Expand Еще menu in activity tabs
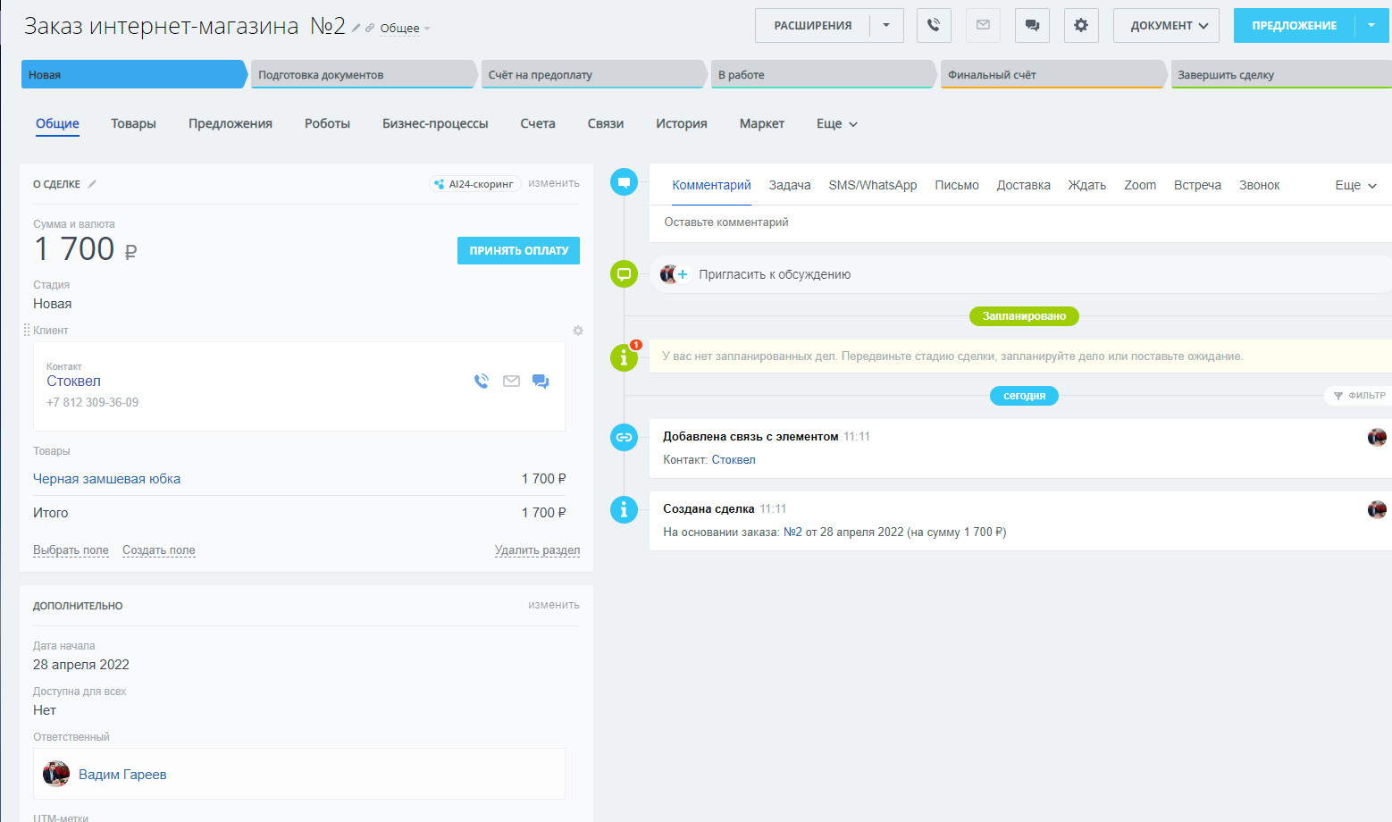 point(1355,186)
